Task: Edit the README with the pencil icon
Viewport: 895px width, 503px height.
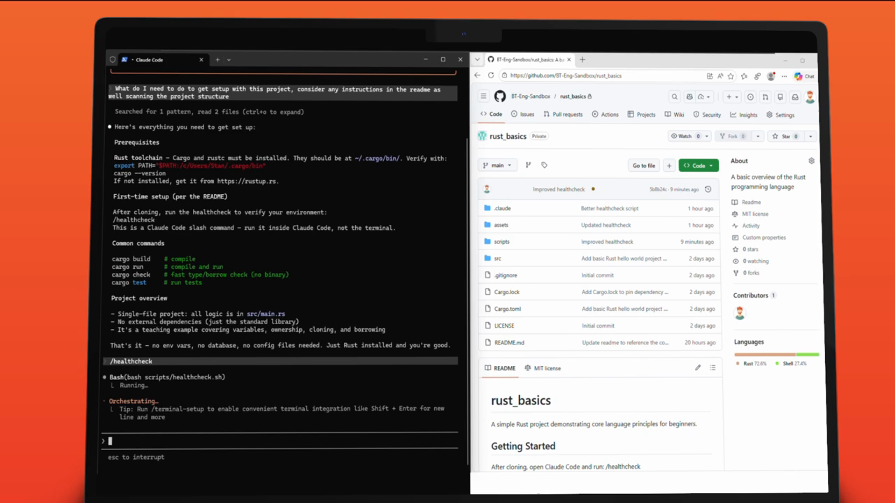Action: (698, 367)
